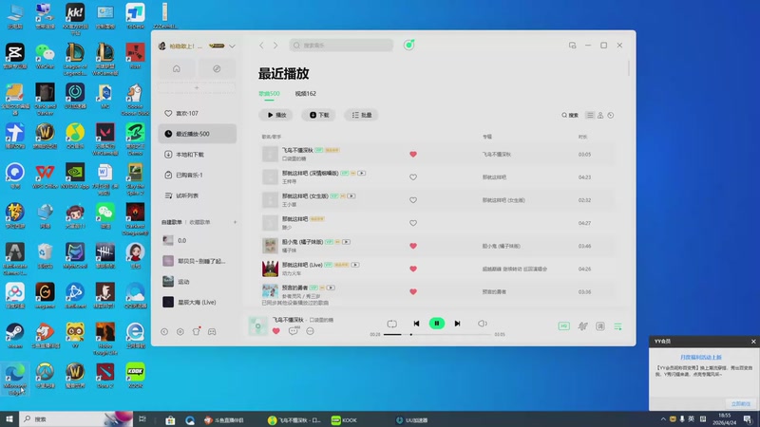Viewport: 760px width, 427px height.
Task: Open album link 飞鸟不懂深秋
Action: click(496, 155)
